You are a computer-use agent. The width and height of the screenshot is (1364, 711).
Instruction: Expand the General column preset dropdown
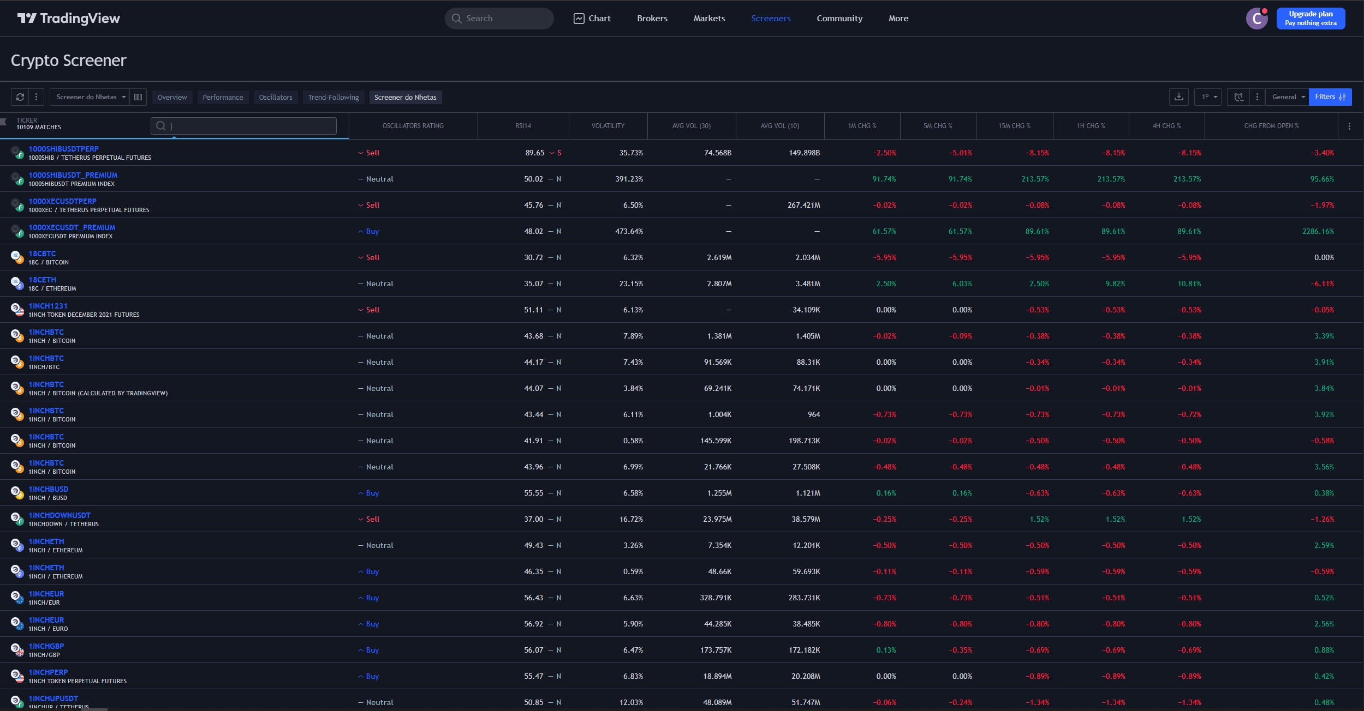[x=1286, y=97]
